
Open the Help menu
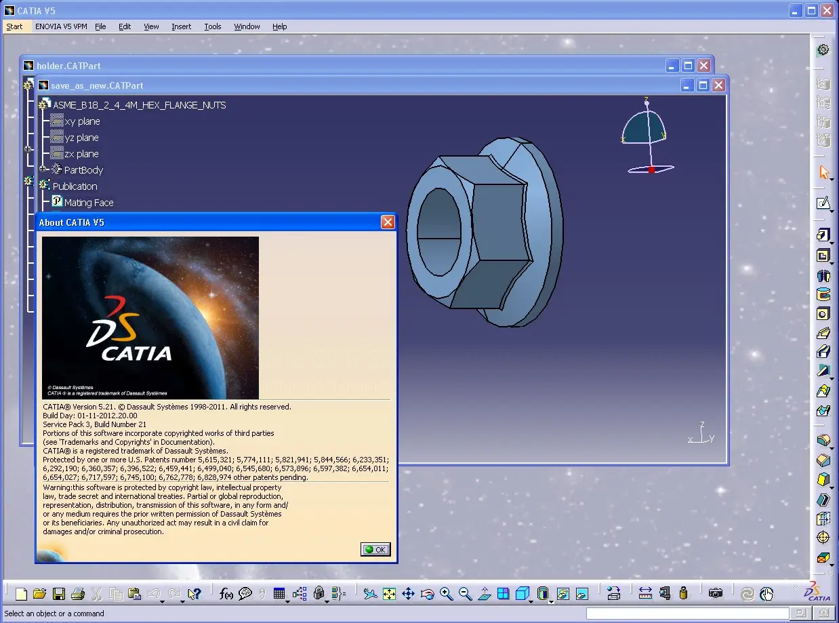[280, 26]
